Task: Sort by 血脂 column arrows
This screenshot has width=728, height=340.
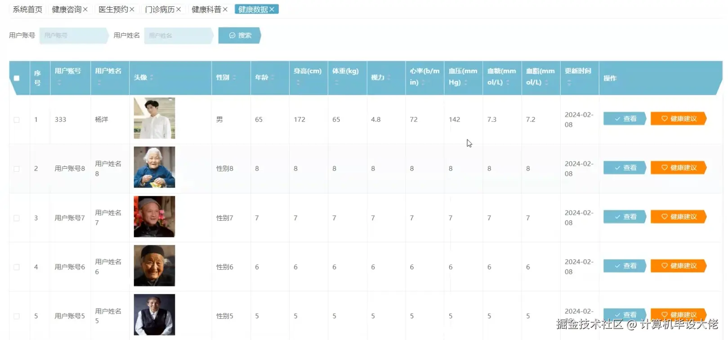Action: coord(546,82)
